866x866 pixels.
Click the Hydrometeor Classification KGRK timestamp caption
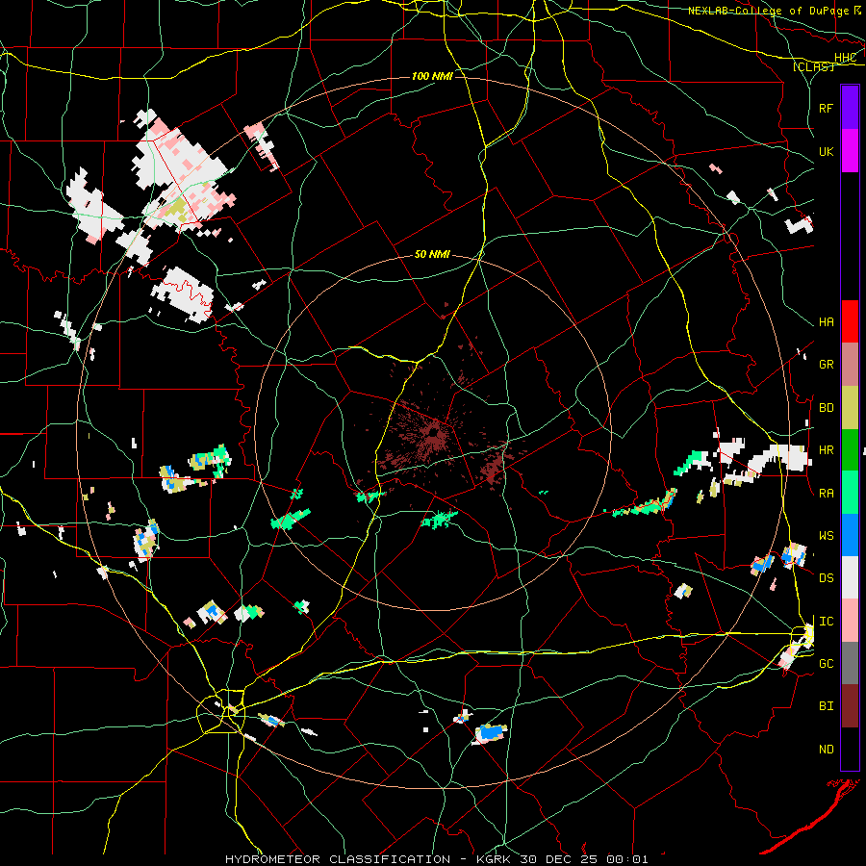(x=436, y=859)
